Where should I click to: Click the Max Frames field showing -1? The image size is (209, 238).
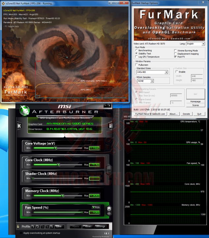point(176,102)
